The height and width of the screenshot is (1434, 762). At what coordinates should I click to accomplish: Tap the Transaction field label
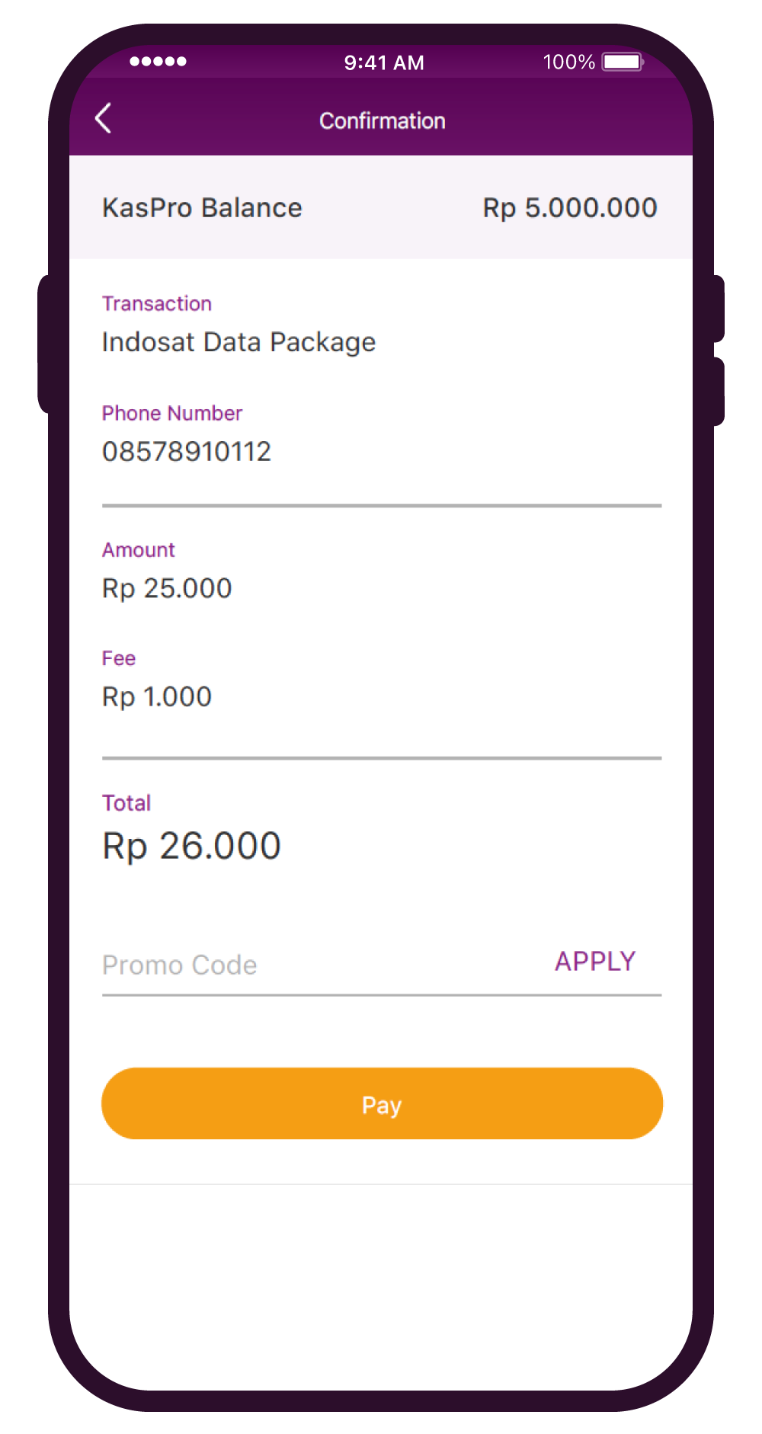157,304
